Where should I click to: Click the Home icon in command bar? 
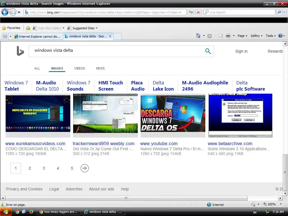pyautogui.click(x=198, y=36)
